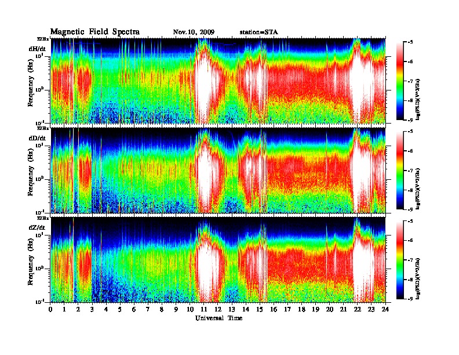This screenshot has height=355, width=459.
Task: Click hour '17' on the Universal Time axis
Action: tap(287, 310)
